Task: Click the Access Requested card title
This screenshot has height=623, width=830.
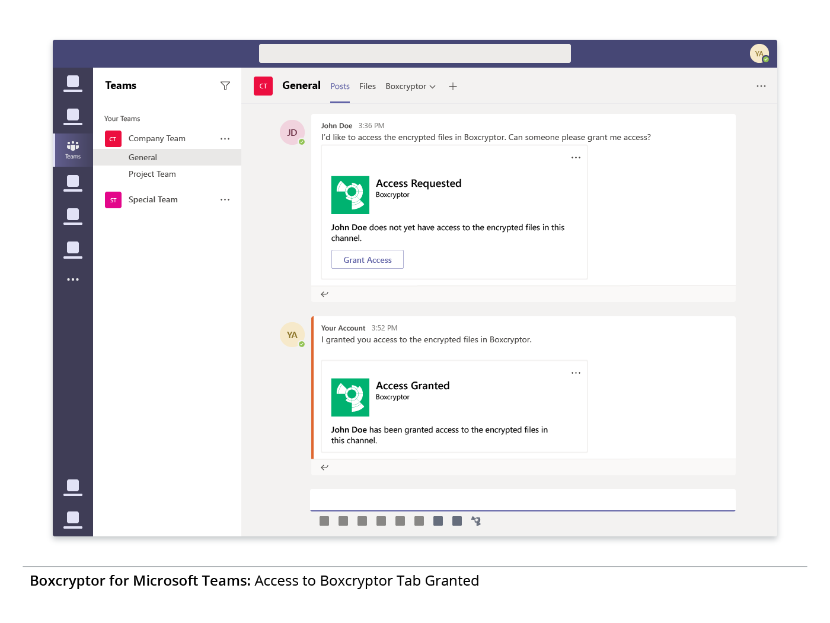Action: [419, 183]
